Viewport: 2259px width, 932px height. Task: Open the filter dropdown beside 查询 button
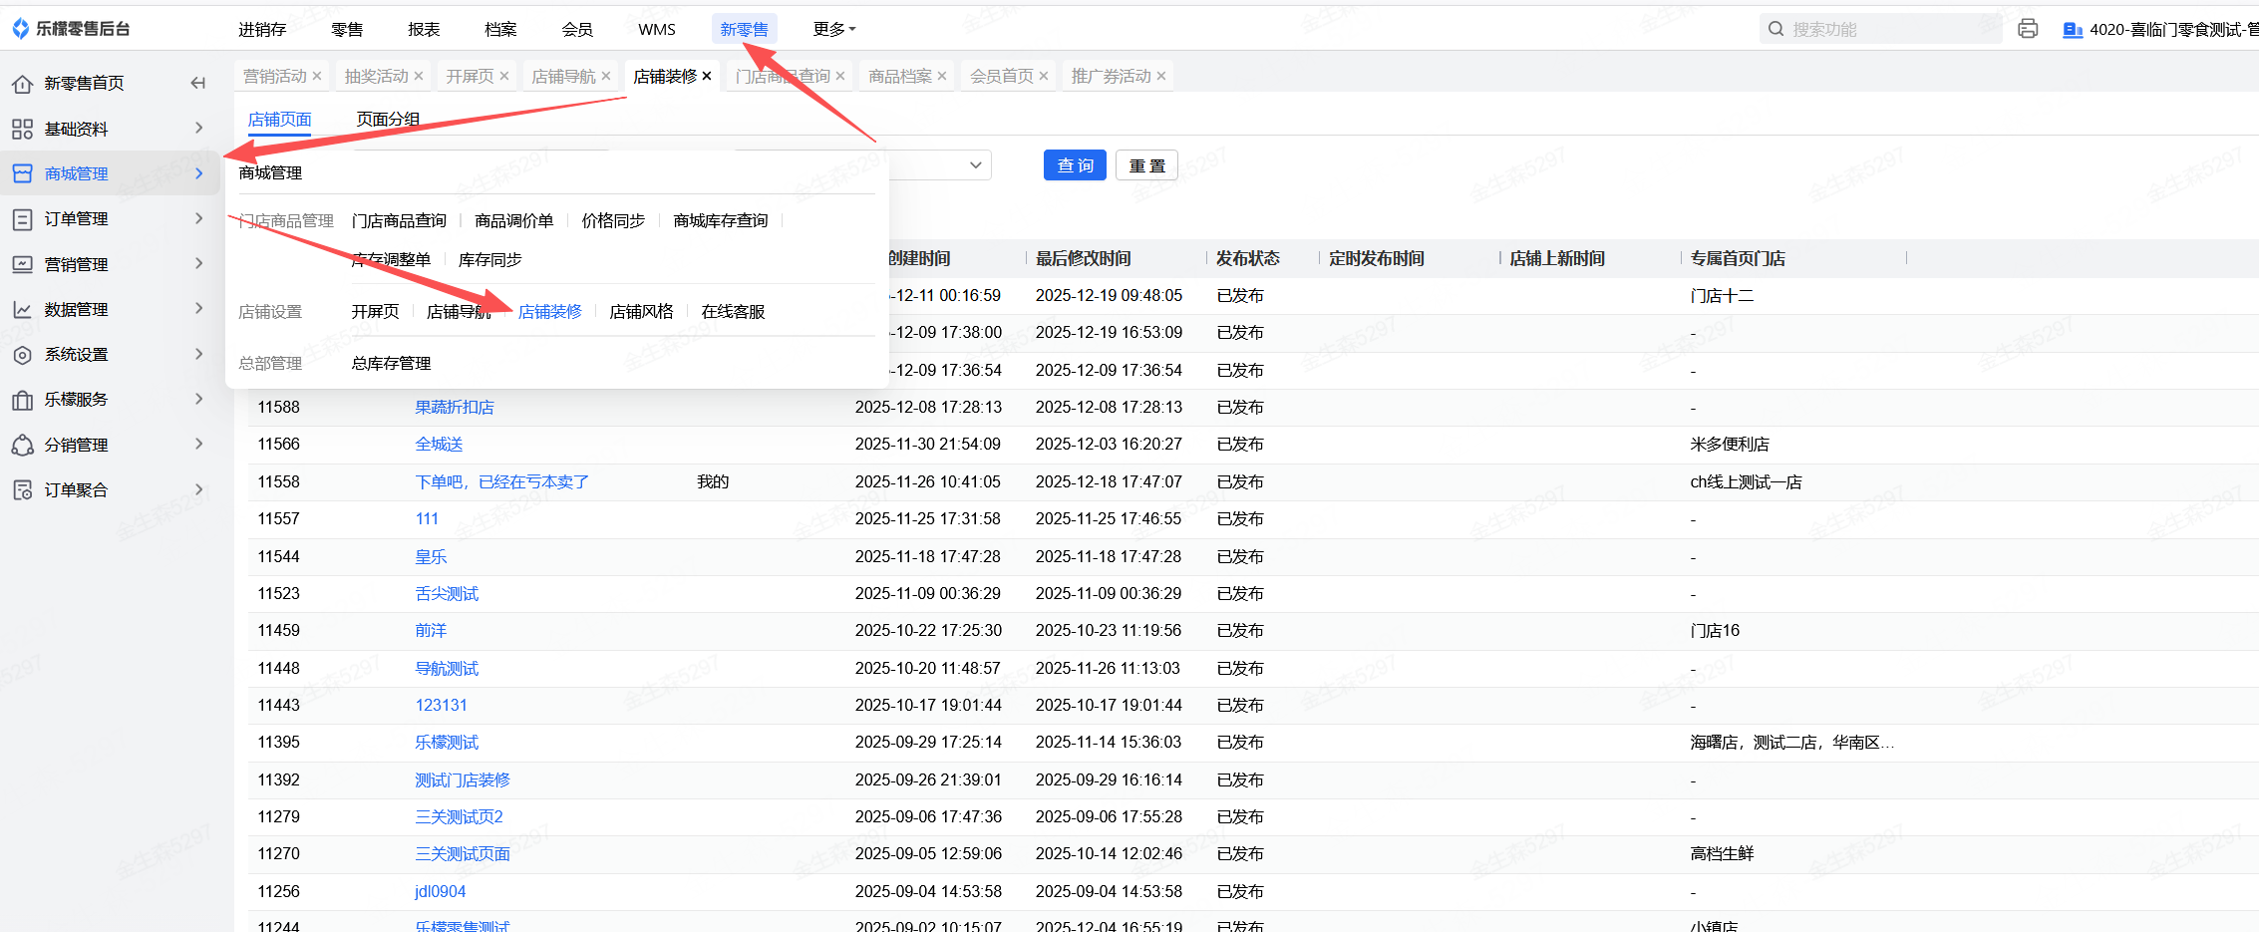(x=975, y=165)
